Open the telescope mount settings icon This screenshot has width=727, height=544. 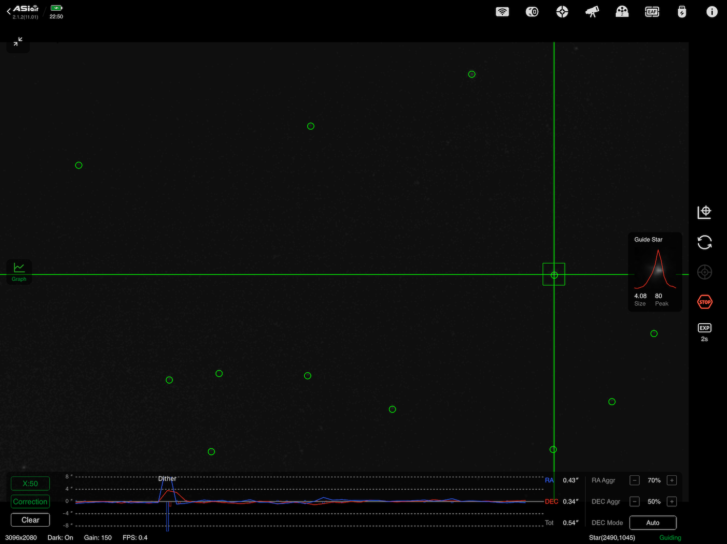click(592, 12)
